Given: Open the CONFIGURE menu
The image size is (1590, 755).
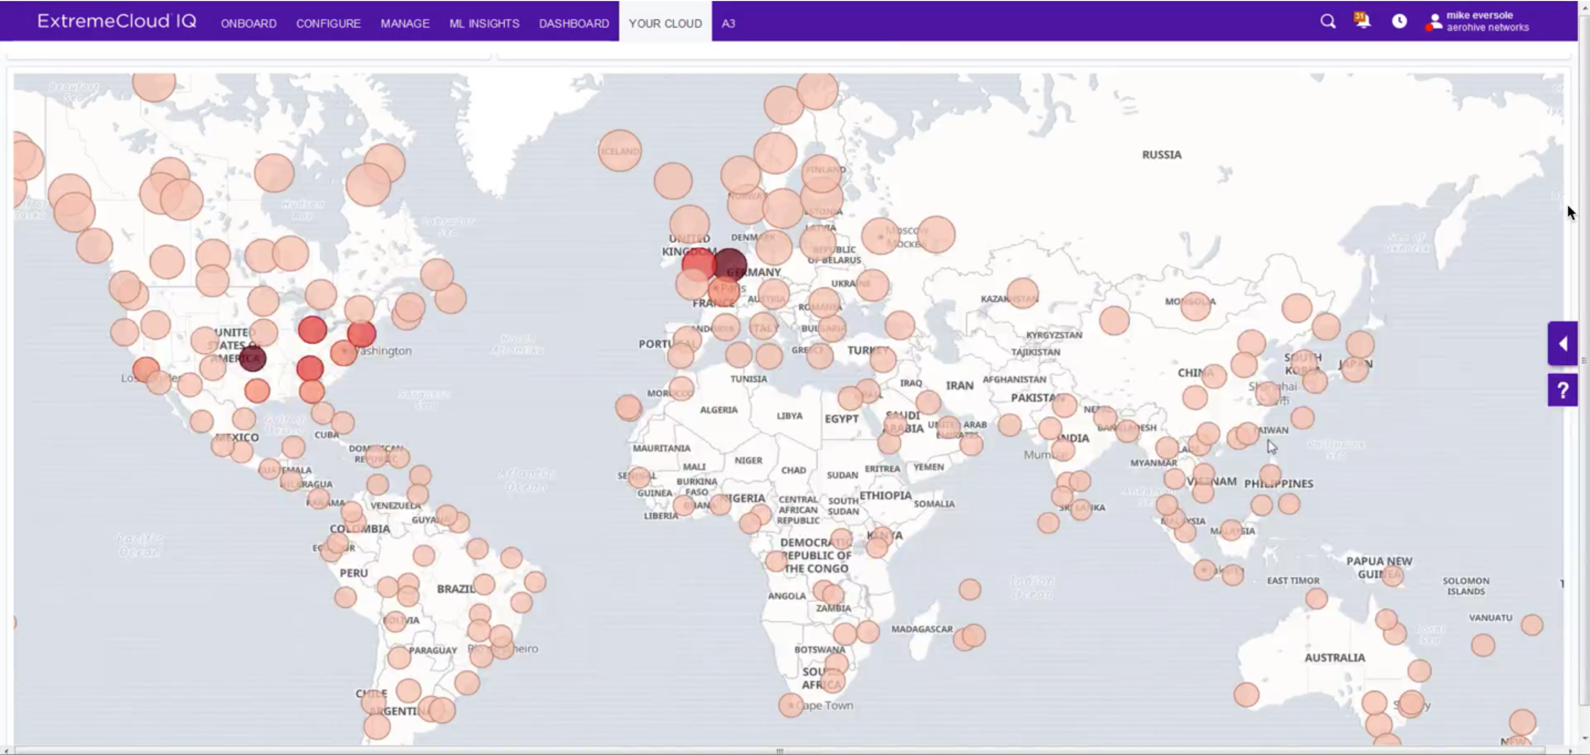Looking at the screenshot, I should [x=329, y=23].
